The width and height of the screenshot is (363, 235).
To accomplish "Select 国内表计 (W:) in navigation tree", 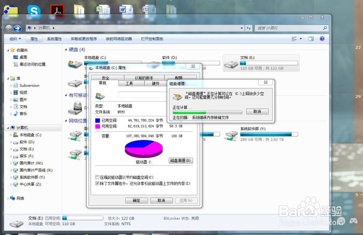I will tap(31, 163).
